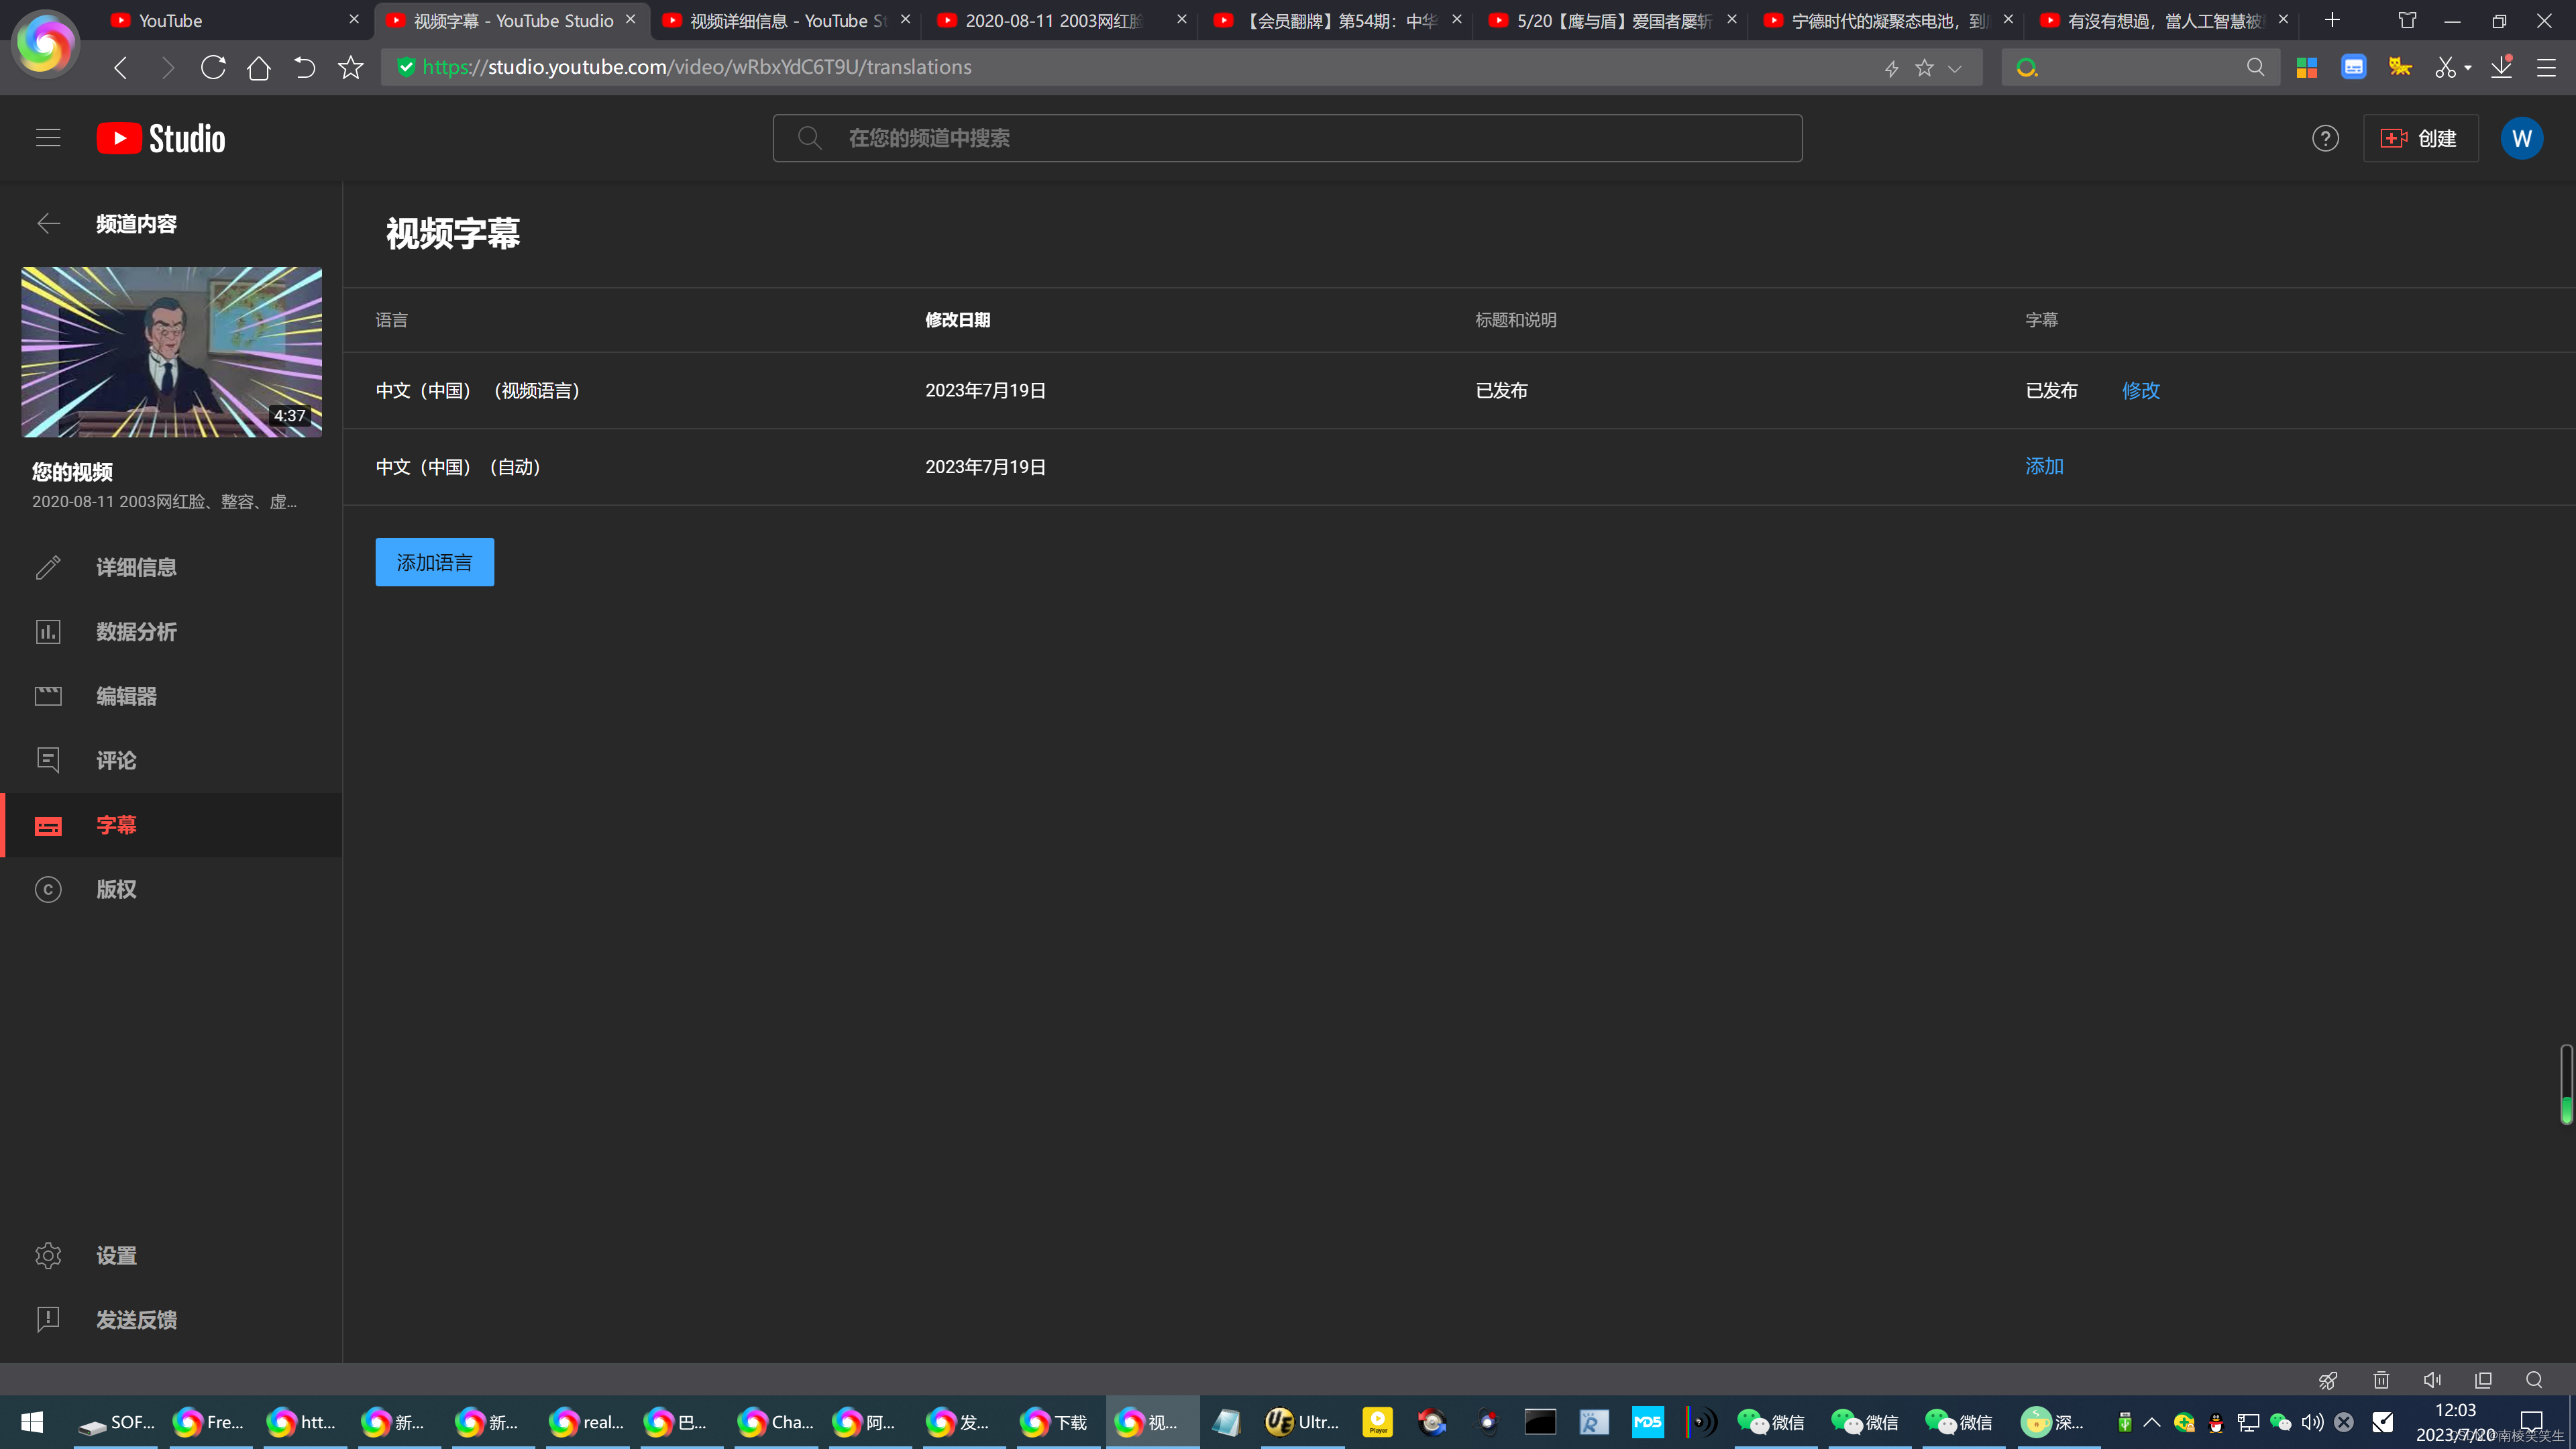This screenshot has width=2576, height=1449.
Task: Open the W account avatar
Action: pos(2521,138)
